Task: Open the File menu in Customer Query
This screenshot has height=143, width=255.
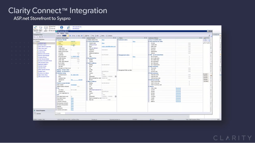Action: (58, 33)
